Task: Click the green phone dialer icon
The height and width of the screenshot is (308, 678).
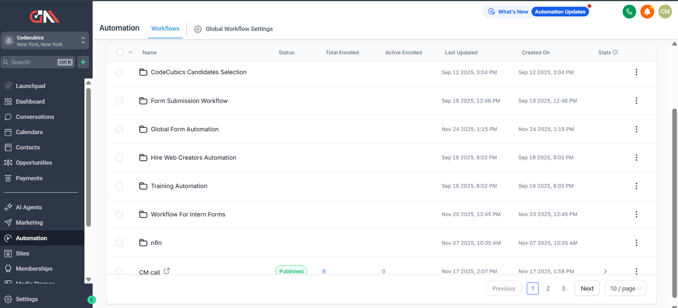Action: click(x=629, y=11)
